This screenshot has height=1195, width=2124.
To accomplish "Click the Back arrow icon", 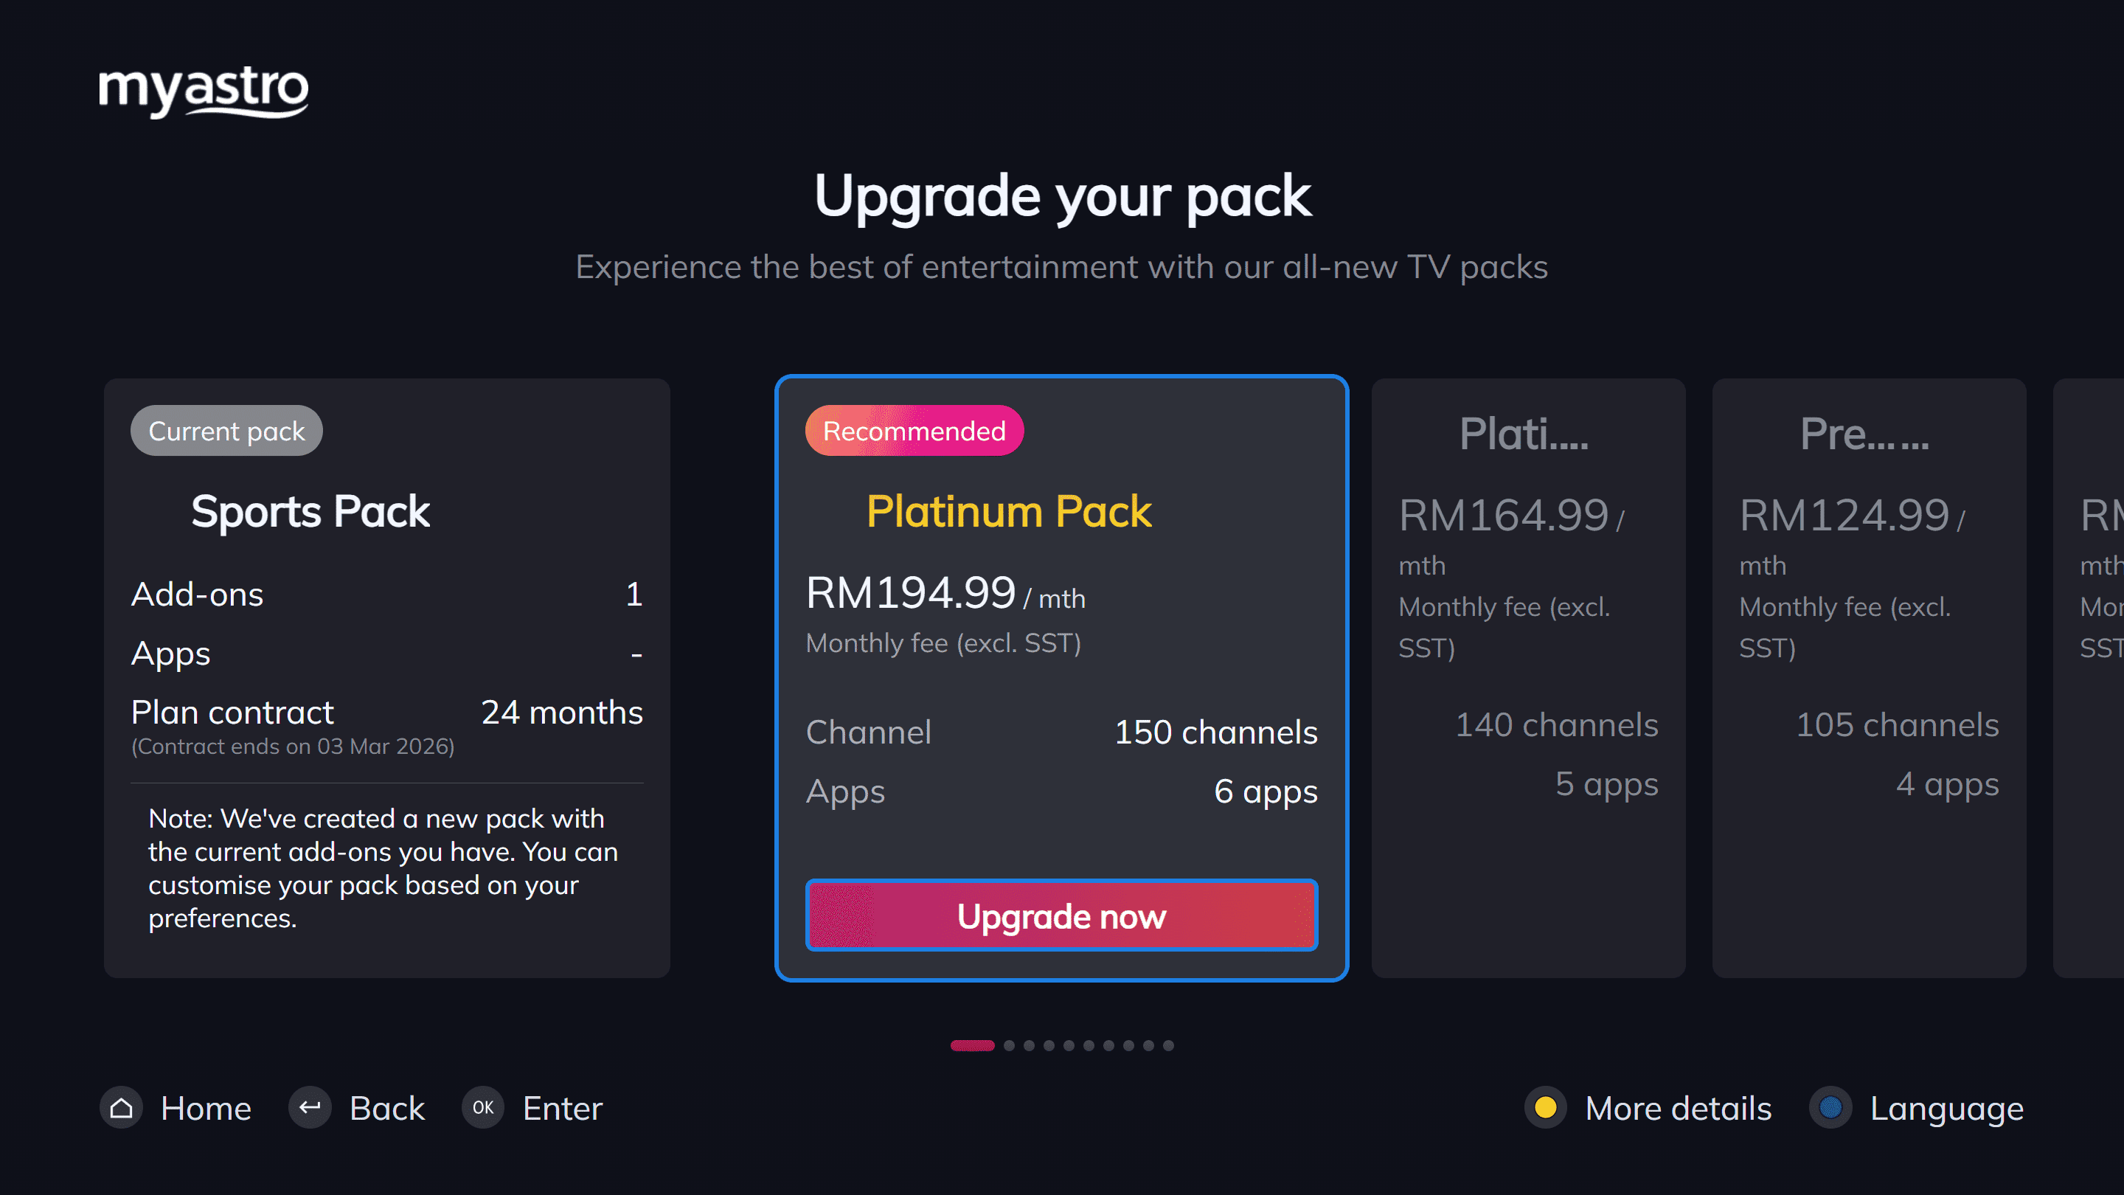I will coord(310,1107).
